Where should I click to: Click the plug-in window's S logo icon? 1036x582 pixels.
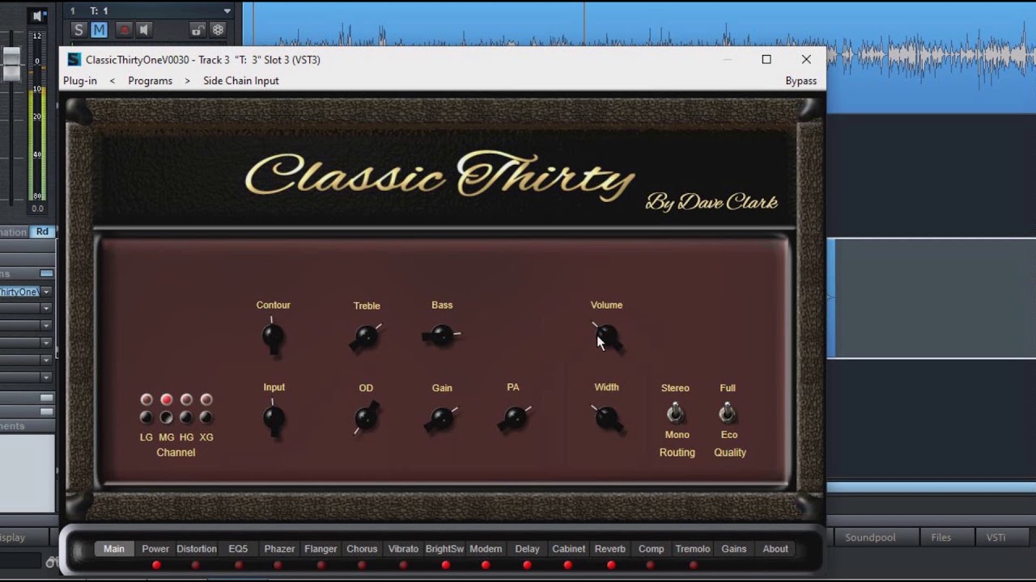pos(74,59)
